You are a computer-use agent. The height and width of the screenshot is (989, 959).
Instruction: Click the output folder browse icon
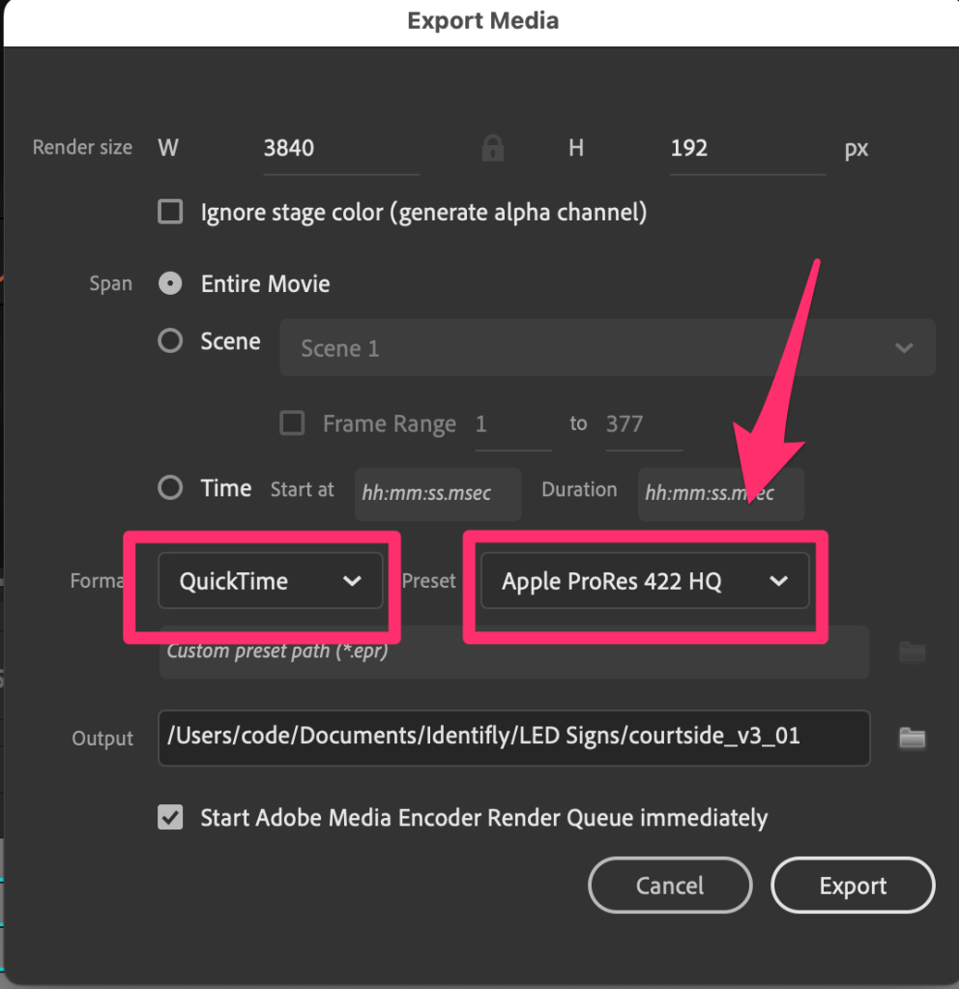(x=912, y=739)
